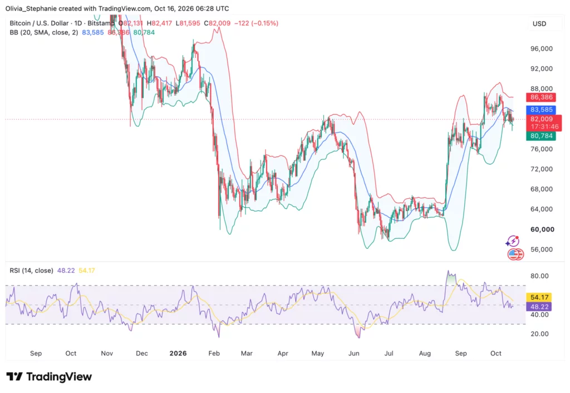Click the 20.00 RSI axis label

pyautogui.click(x=539, y=334)
